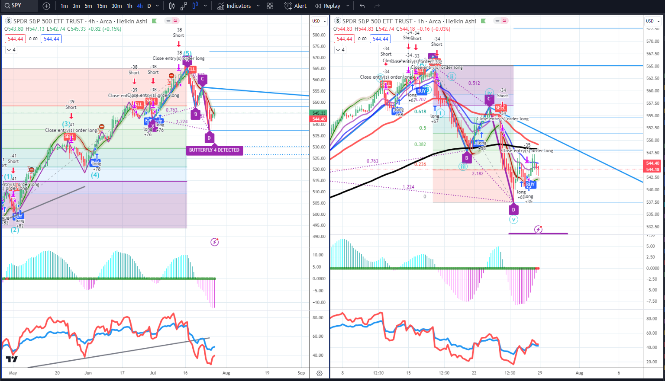Expand the favorite indicators dropdown arrow
665x381 pixels.
coord(258,6)
